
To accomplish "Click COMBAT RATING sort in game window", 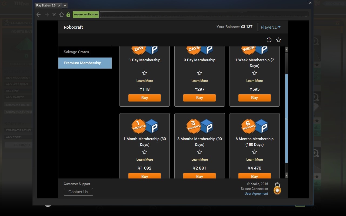I will tap(18, 130).
